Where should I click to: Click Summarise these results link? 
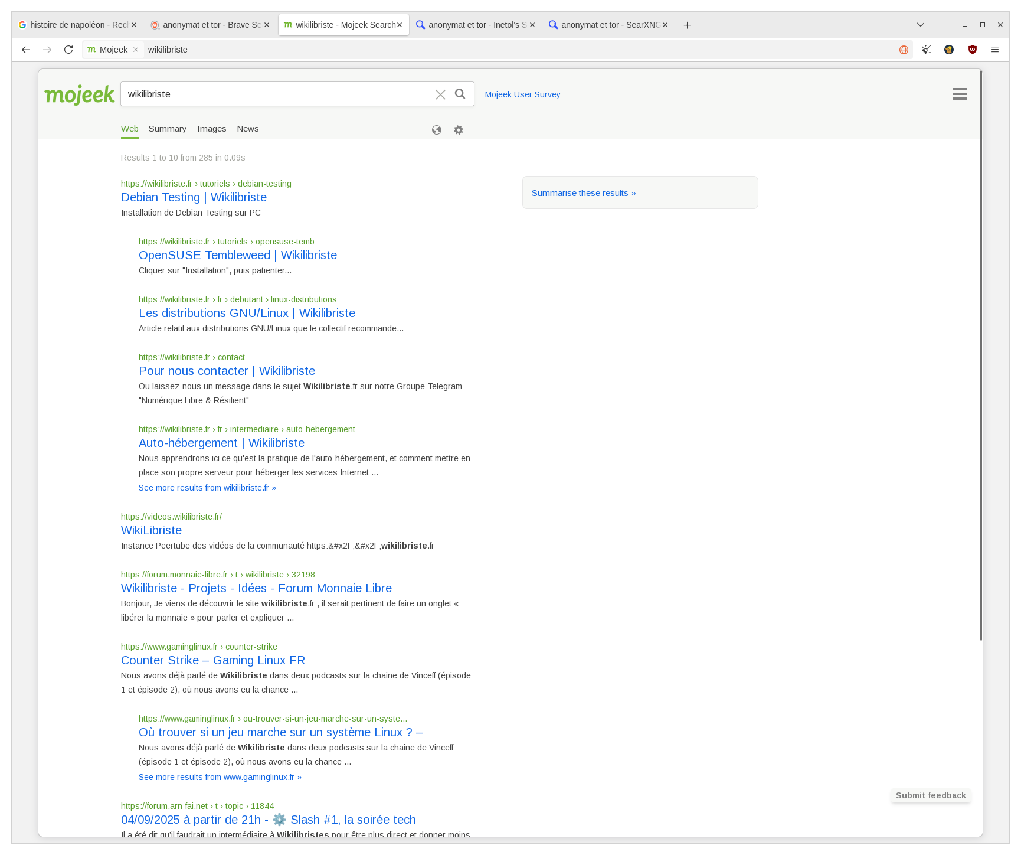click(x=583, y=192)
